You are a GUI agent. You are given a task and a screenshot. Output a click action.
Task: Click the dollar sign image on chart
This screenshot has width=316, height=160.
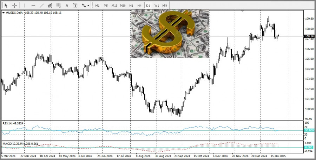(170, 34)
